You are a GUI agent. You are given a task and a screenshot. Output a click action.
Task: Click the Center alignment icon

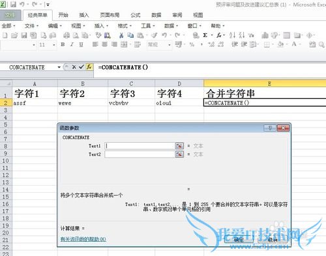click(x=104, y=44)
